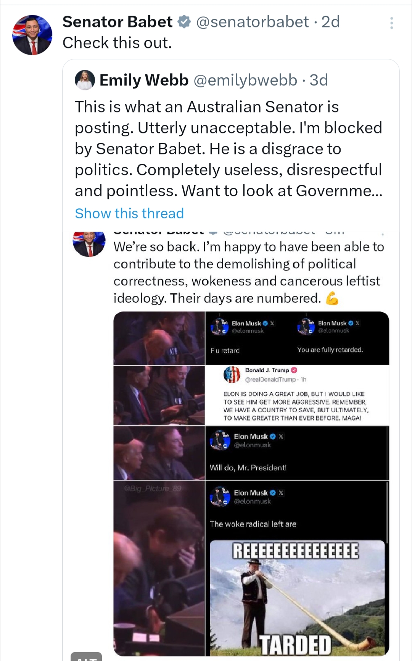Tap the "Check this out." post text
The height and width of the screenshot is (661, 412).
tap(117, 43)
